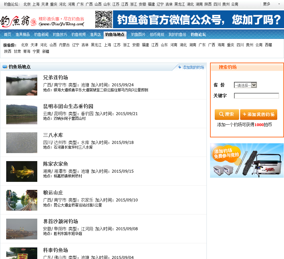
Task: Filter by province 新疆
Action: [46, 51]
